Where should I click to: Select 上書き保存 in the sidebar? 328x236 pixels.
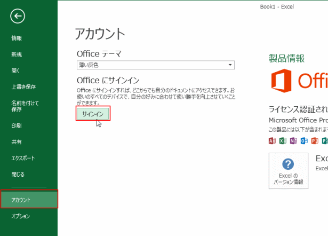click(x=23, y=86)
